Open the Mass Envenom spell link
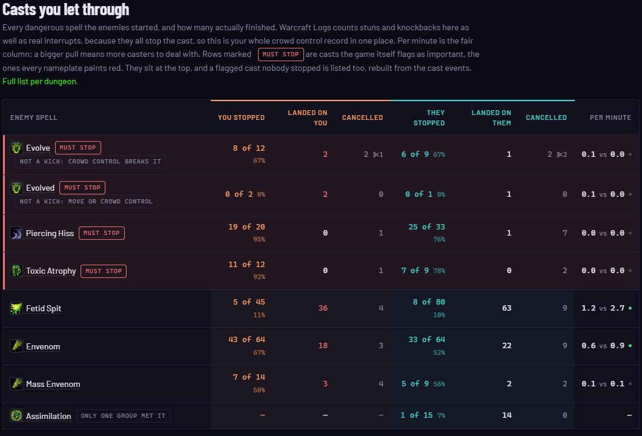This screenshot has height=436, width=642. [x=53, y=384]
